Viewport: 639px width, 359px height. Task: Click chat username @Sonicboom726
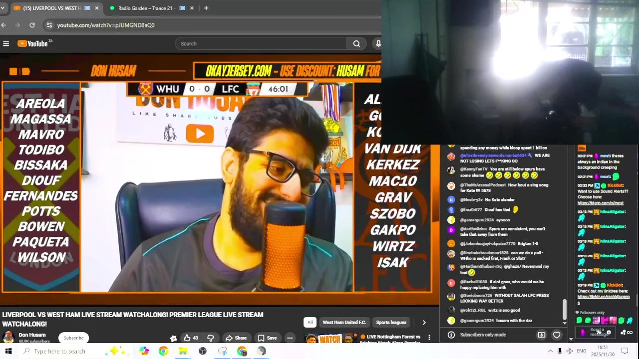(x=476, y=296)
